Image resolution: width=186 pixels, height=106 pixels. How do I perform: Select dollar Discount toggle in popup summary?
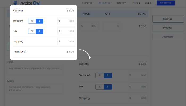(x=39, y=21)
